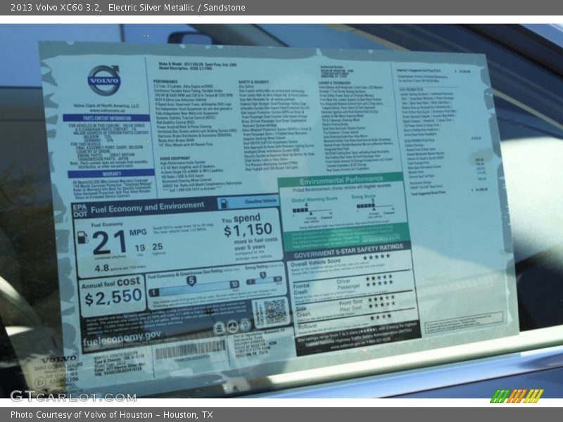Toggle the five-star Overall Vehicle Score rating
Screen dimensions: 563x422
[x=377, y=257]
